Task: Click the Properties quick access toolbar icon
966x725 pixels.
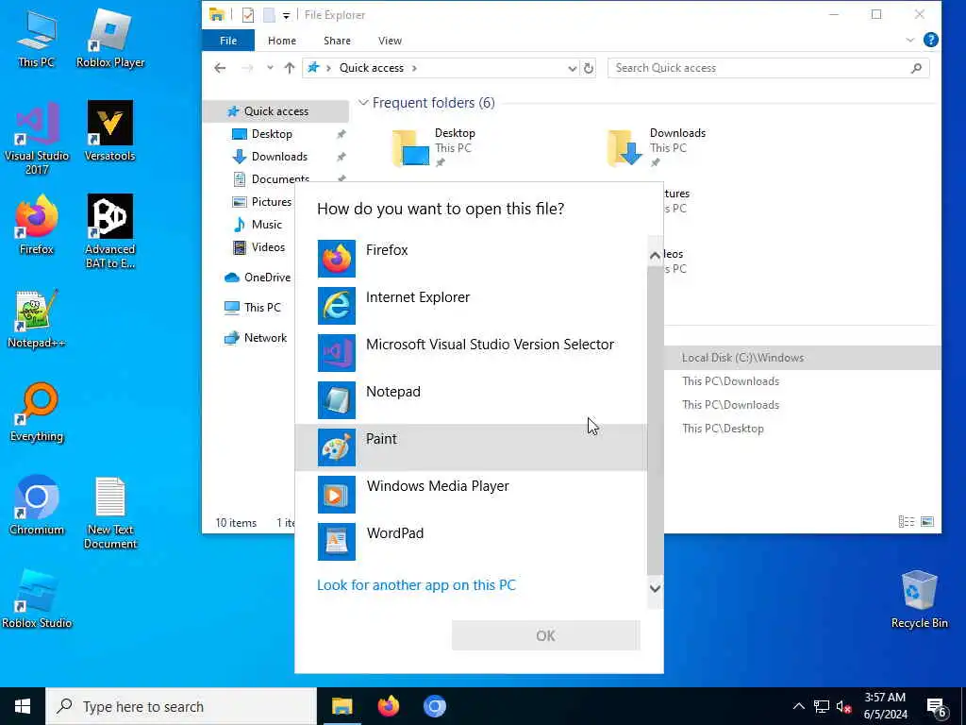Action: pos(248,15)
